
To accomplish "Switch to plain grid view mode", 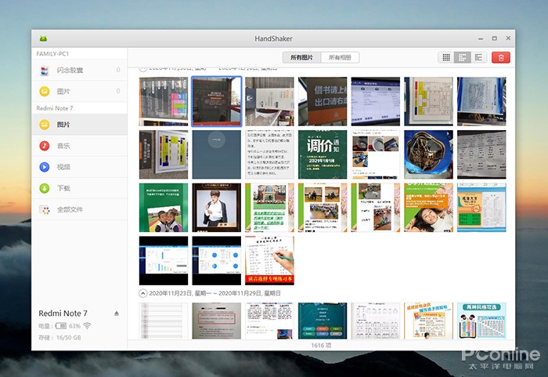I will tap(446, 57).
